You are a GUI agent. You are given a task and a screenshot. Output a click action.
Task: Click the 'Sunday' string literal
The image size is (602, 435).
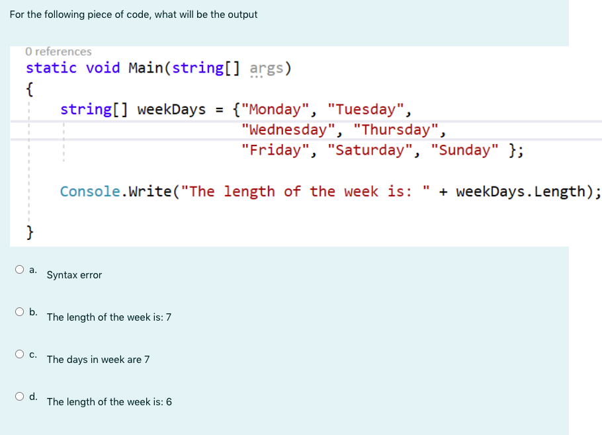tap(464, 150)
